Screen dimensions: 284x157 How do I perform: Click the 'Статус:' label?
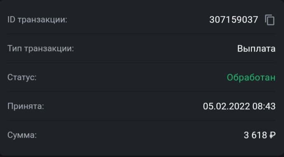point(22,77)
